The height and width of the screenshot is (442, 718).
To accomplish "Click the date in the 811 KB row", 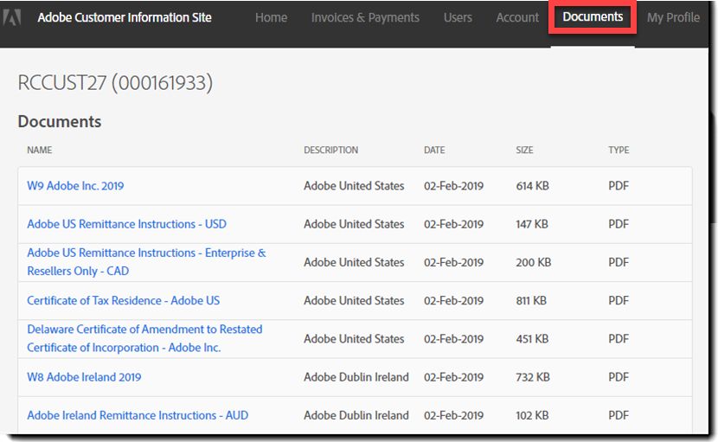I will pos(453,300).
